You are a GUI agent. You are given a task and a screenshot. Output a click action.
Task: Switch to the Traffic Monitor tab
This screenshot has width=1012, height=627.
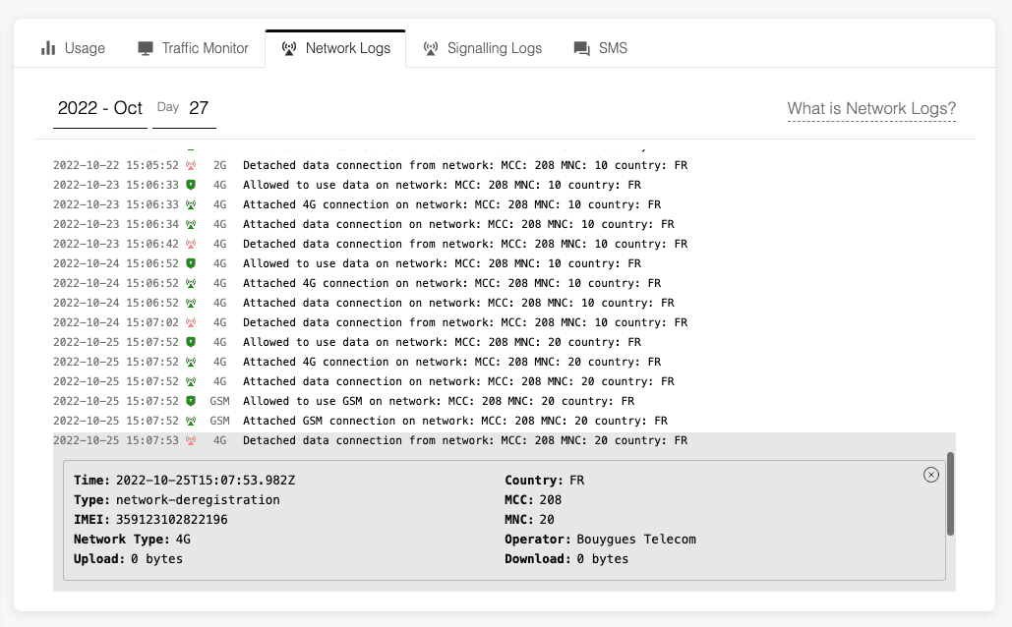(x=192, y=47)
